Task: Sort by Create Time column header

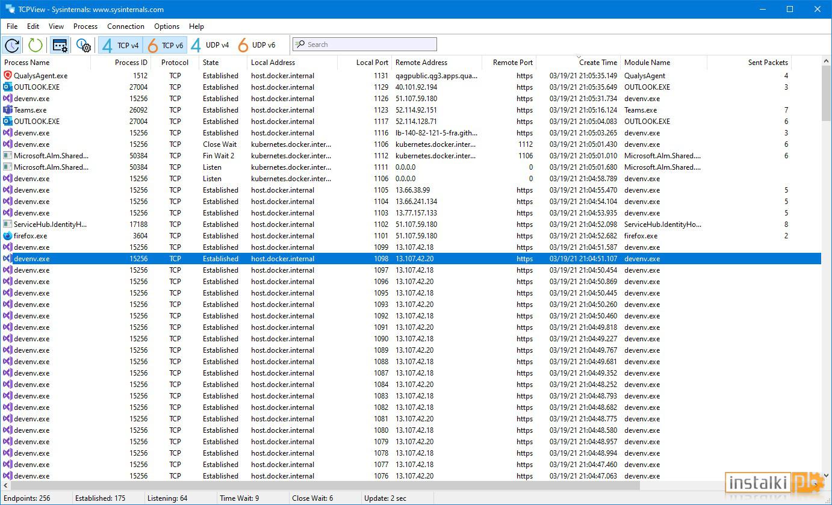Action: click(578, 63)
